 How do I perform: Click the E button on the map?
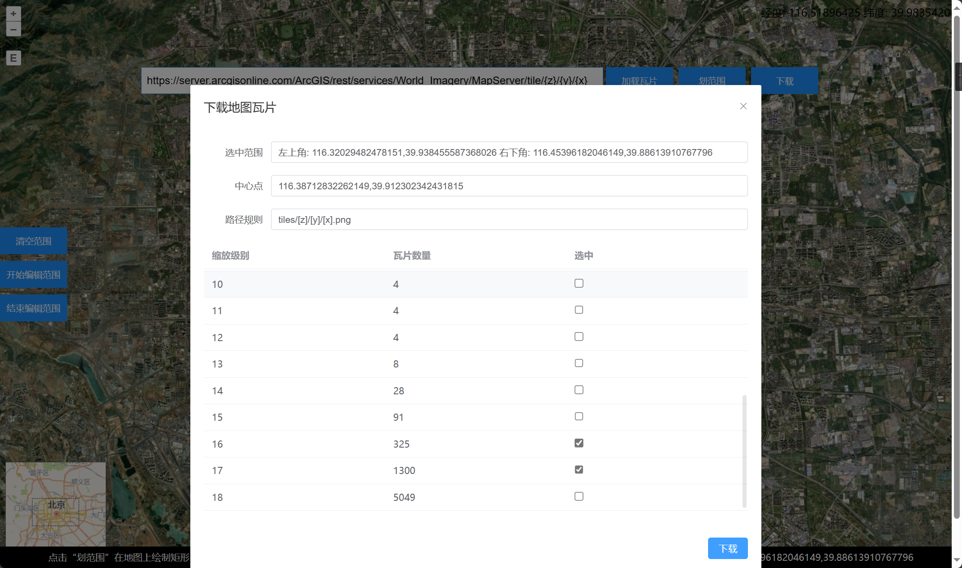13,58
